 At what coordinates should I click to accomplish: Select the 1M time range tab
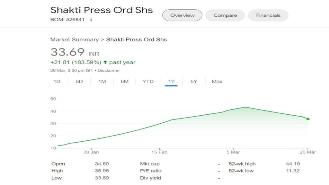(102, 82)
